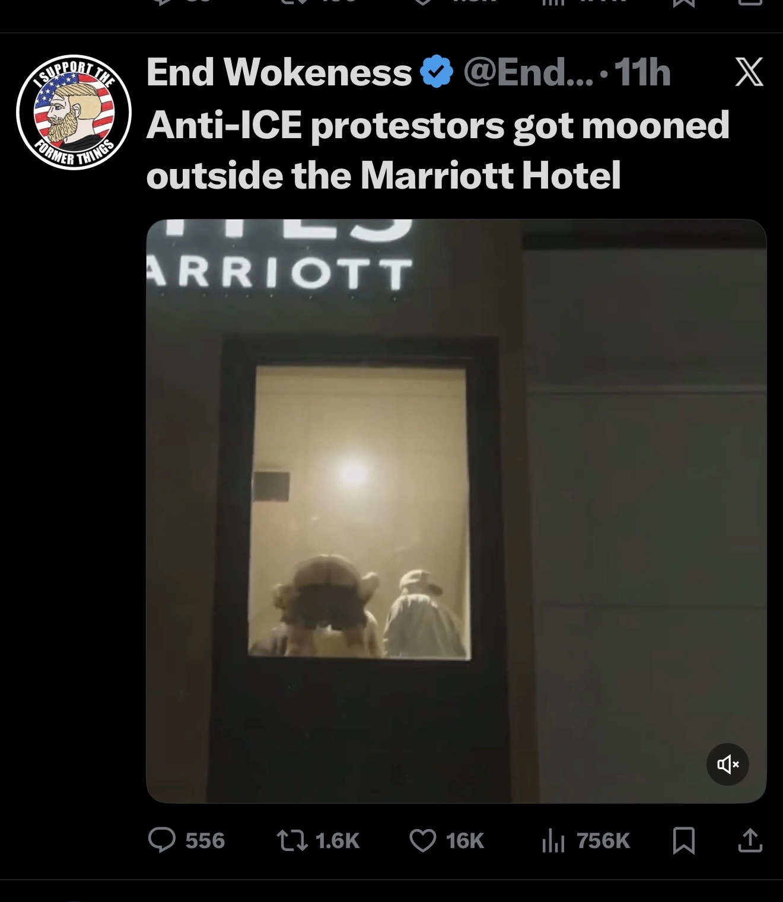
Task: Play the Marriott window video
Action: pos(456,511)
